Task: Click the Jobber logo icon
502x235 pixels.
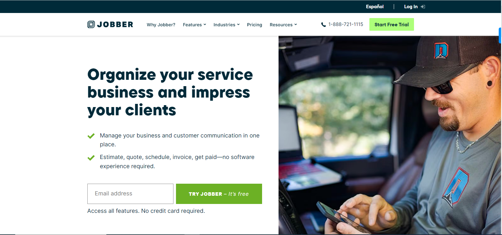Action: coord(91,24)
